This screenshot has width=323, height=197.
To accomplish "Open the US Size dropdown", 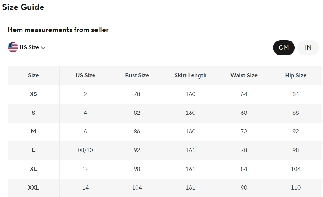I will click(29, 47).
